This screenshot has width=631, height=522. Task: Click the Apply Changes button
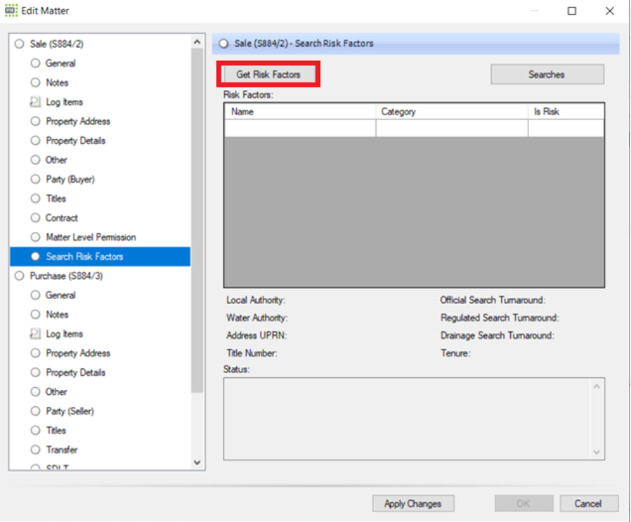(412, 504)
